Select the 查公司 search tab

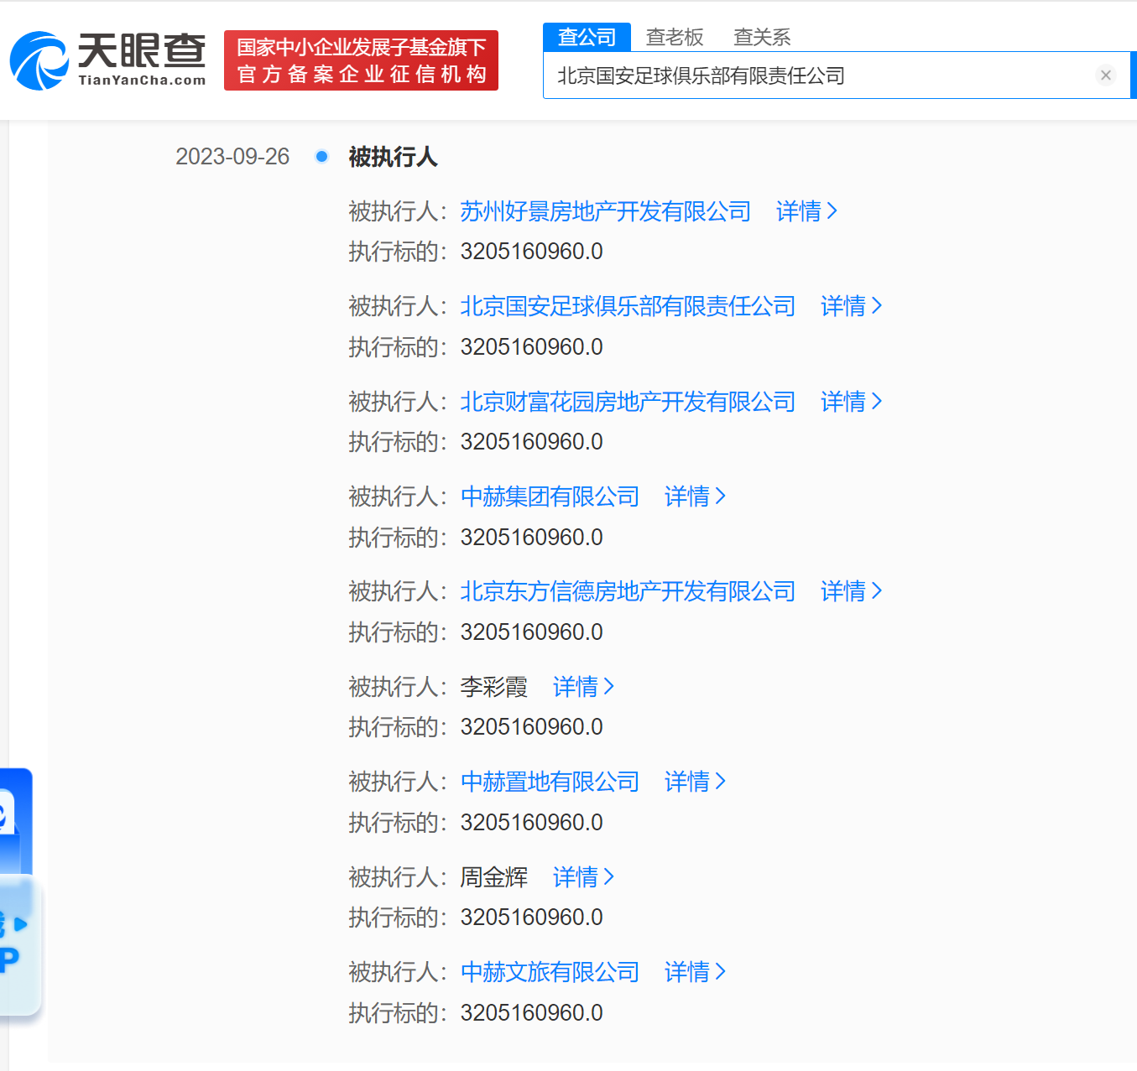click(x=587, y=37)
